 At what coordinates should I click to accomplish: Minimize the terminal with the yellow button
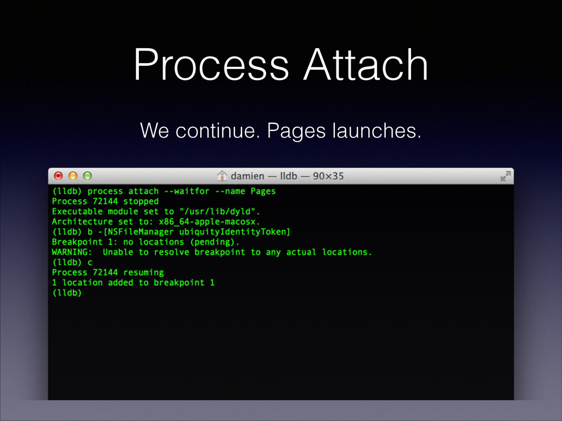tap(73, 176)
